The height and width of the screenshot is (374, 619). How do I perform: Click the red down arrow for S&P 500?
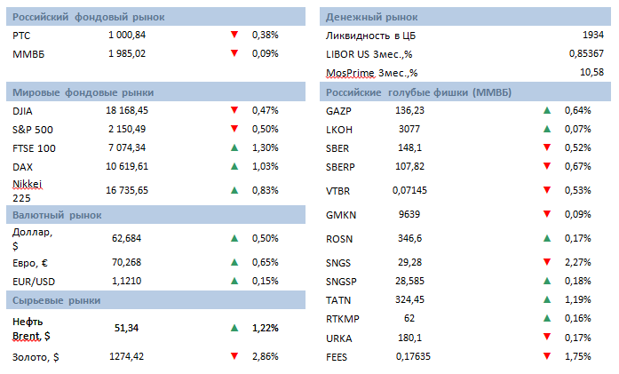[234, 130]
